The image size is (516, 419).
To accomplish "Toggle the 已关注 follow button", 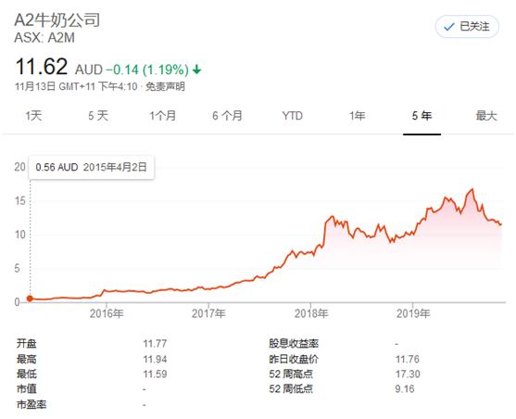I will [467, 26].
